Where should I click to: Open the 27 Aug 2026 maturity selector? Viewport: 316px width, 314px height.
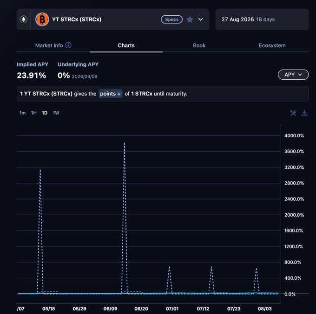point(262,19)
